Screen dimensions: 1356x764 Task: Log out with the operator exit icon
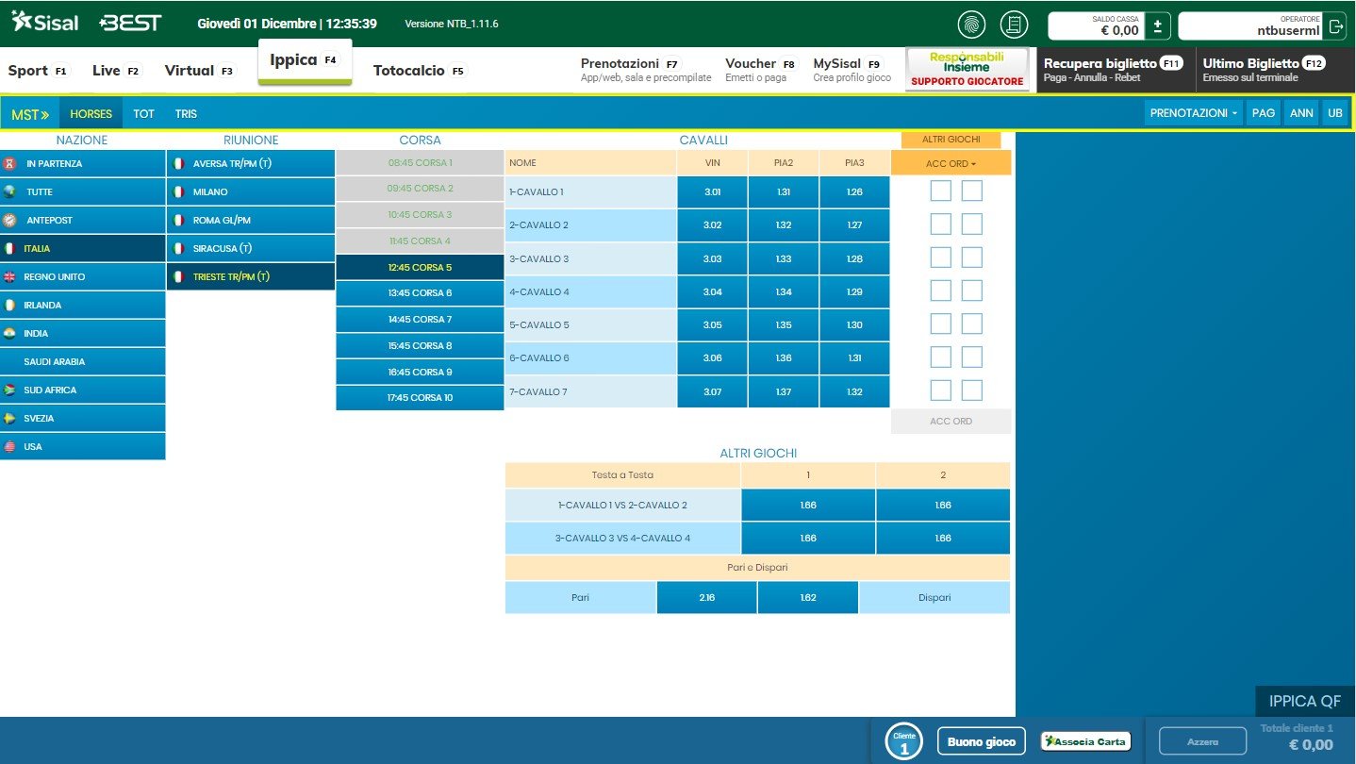pos(1335,25)
